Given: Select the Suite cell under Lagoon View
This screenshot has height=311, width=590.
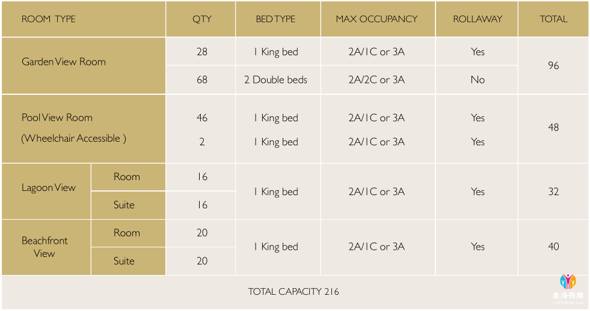Looking at the screenshot, I should click(128, 205).
